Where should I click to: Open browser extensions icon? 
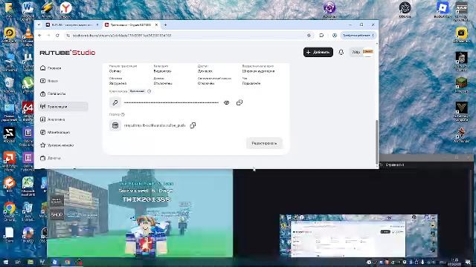(x=321, y=36)
